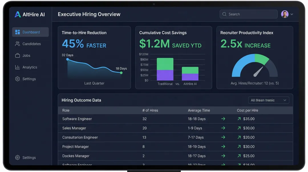Open the Software Engineer role link
The width and height of the screenshot is (308, 172).
[x=77, y=119]
